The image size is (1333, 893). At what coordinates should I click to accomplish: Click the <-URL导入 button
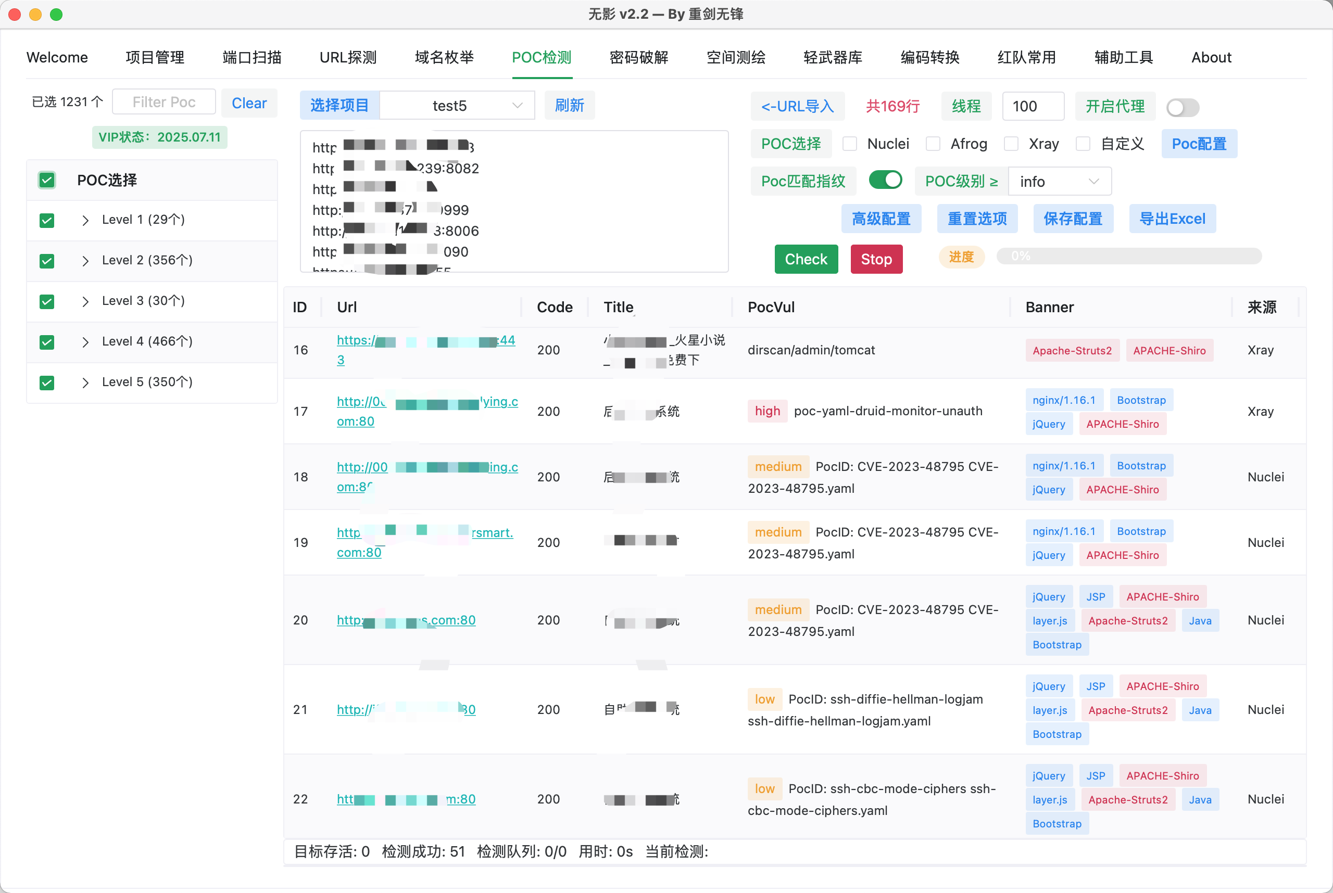point(797,107)
